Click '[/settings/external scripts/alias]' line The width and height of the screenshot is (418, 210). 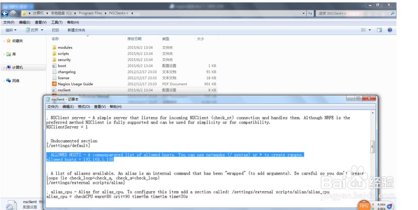(x=85, y=182)
